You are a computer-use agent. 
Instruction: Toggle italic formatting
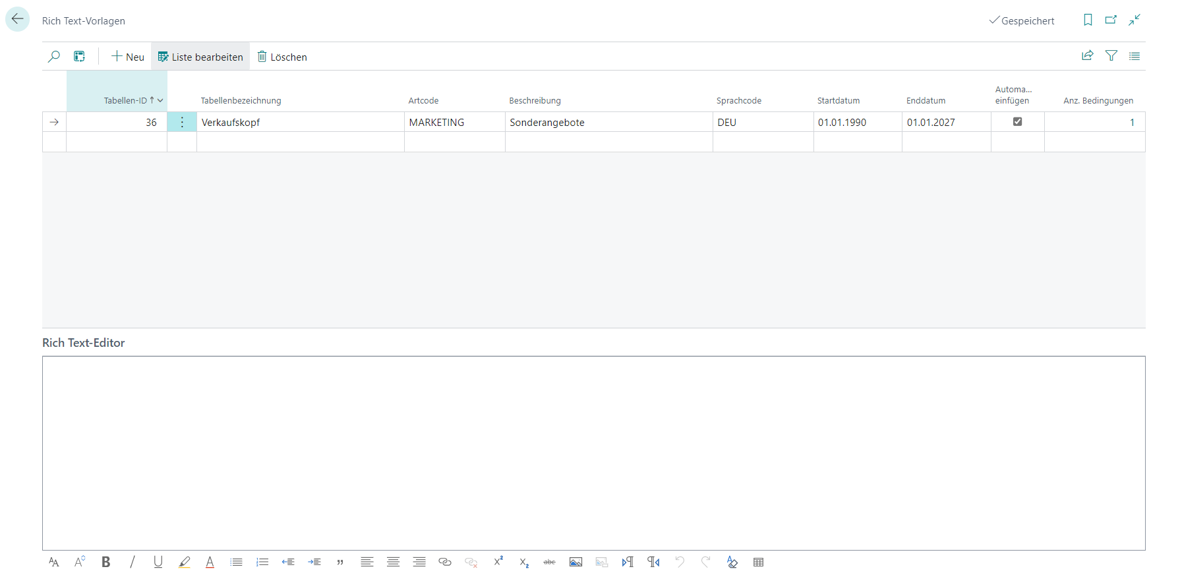(x=132, y=562)
